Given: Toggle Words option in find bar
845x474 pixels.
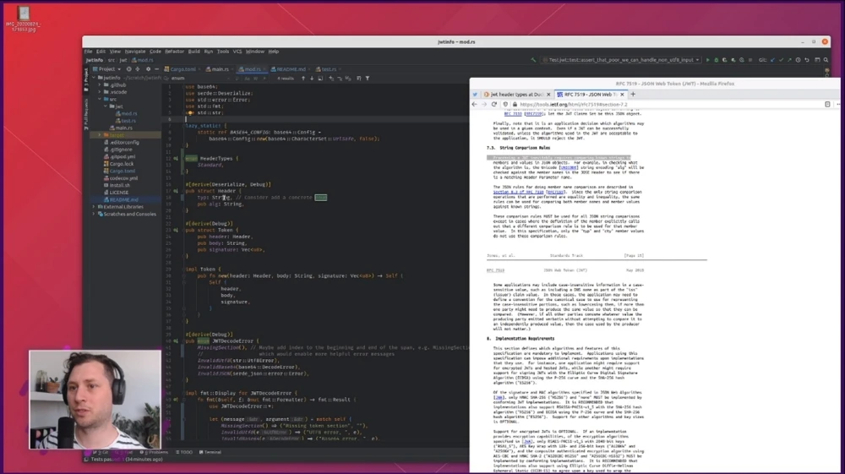Looking at the screenshot, I should point(256,78).
